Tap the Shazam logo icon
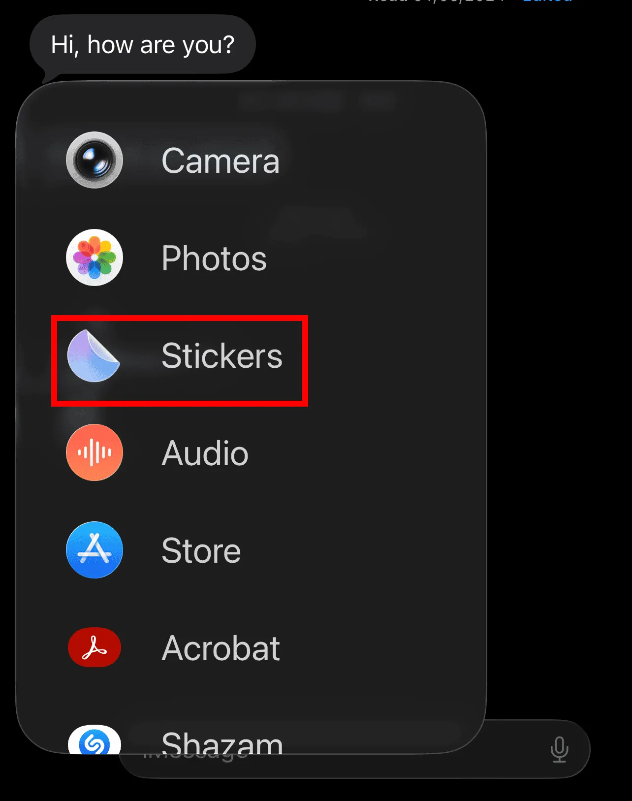 tap(95, 740)
